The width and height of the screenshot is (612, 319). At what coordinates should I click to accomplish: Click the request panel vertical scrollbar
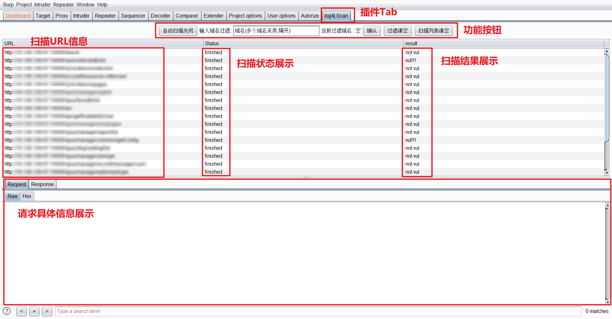point(608,253)
